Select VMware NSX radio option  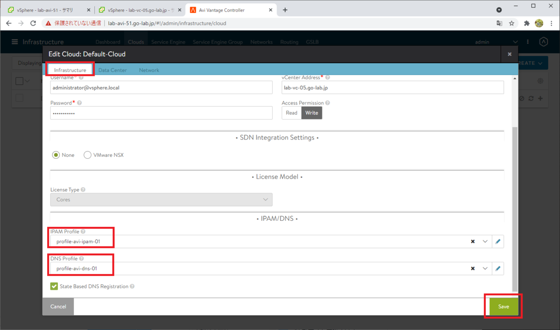coord(87,155)
